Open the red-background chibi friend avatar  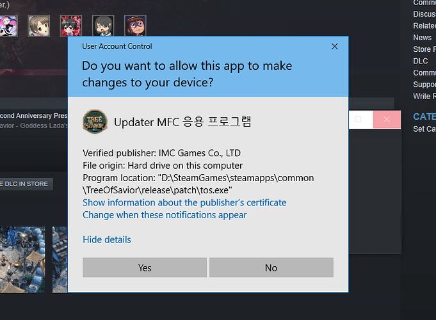[x=70, y=26]
